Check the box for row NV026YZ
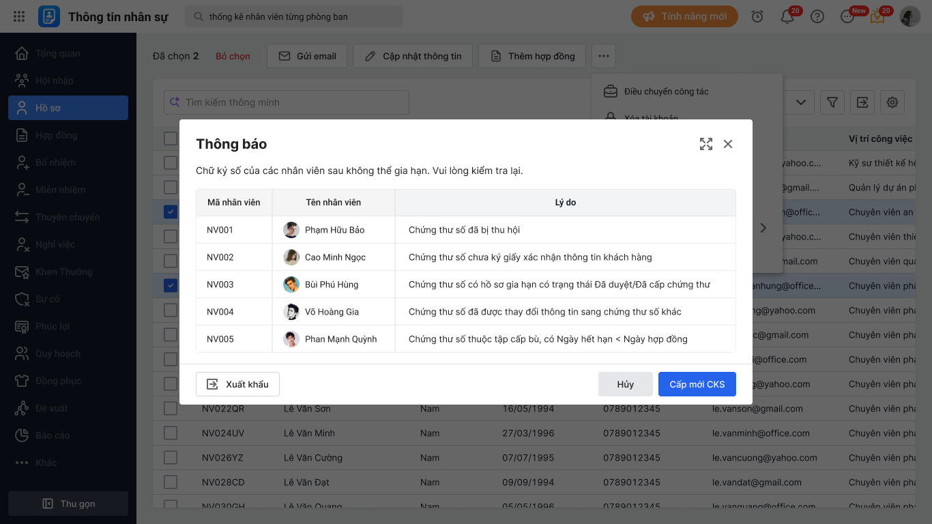This screenshot has width=932, height=524. pyautogui.click(x=171, y=458)
